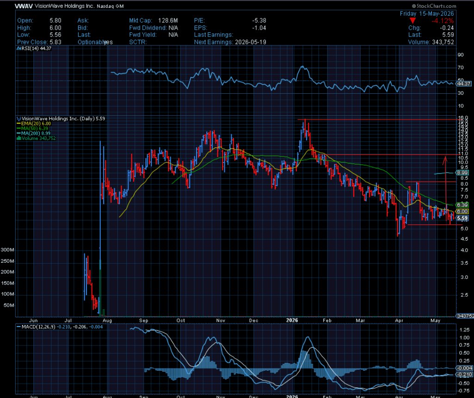Click the SCTR label
The image size is (474, 398).
138,42
